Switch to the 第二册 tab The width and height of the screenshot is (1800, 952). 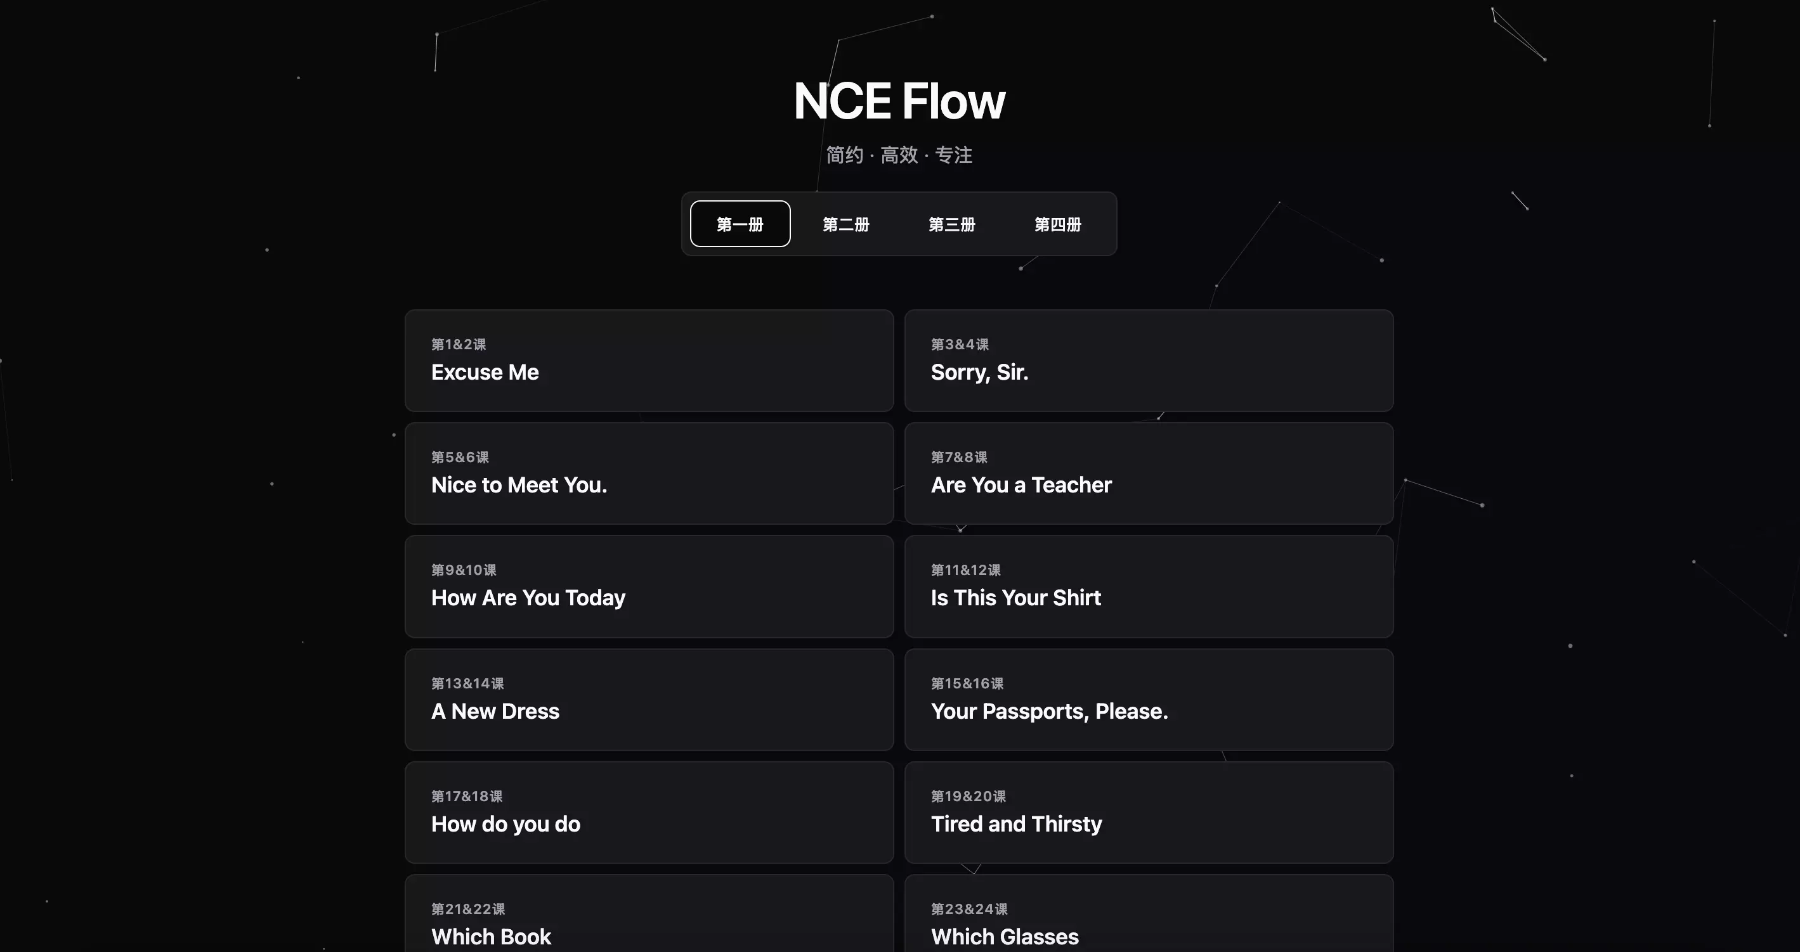pyautogui.click(x=845, y=224)
